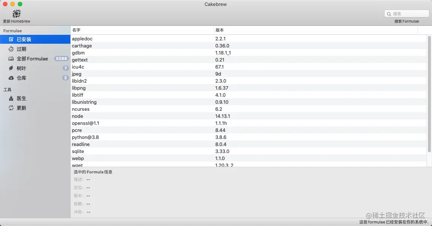Click the 更新 Homebrew toolbar label

coord(17,21)
